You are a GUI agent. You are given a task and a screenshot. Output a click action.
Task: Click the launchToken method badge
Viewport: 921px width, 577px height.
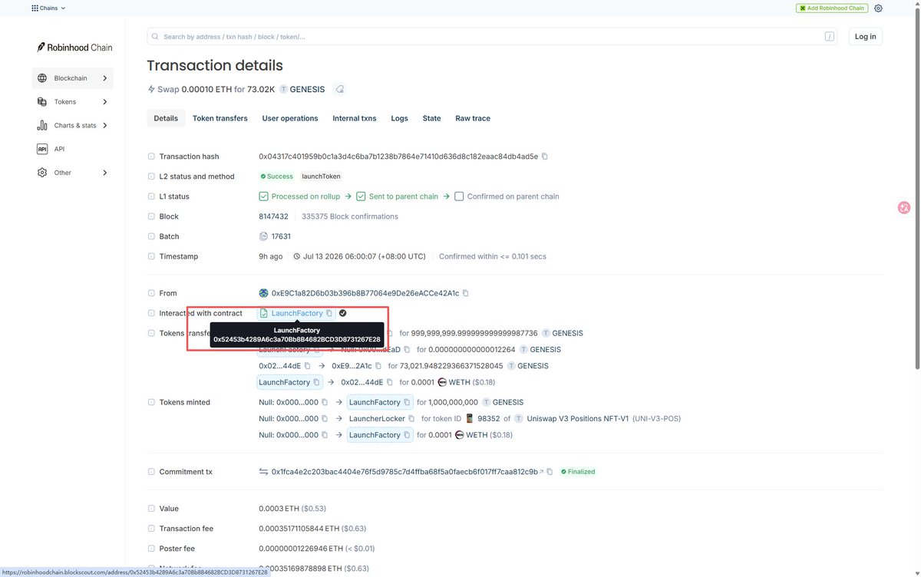(322, 176)
